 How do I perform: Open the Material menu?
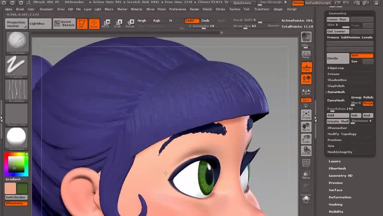point(136,9)
